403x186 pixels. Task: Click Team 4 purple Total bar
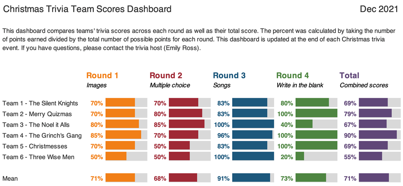click(x=378, y=135)
